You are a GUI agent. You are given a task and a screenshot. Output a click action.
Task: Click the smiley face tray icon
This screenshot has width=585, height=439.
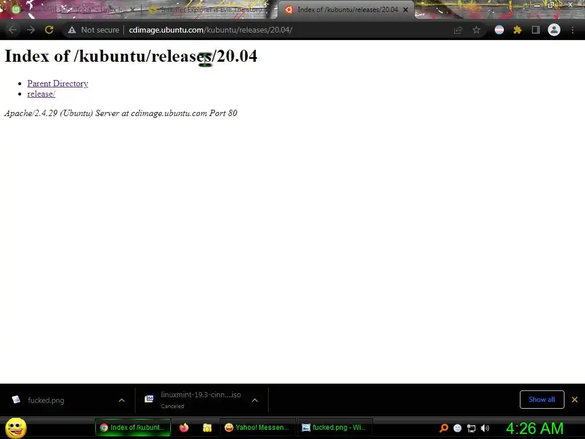458,428
